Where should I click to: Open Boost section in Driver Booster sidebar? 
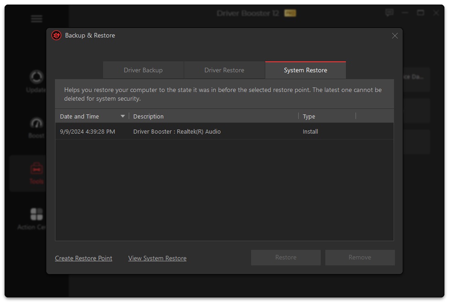pyautogui.click(x=36, y=128)
